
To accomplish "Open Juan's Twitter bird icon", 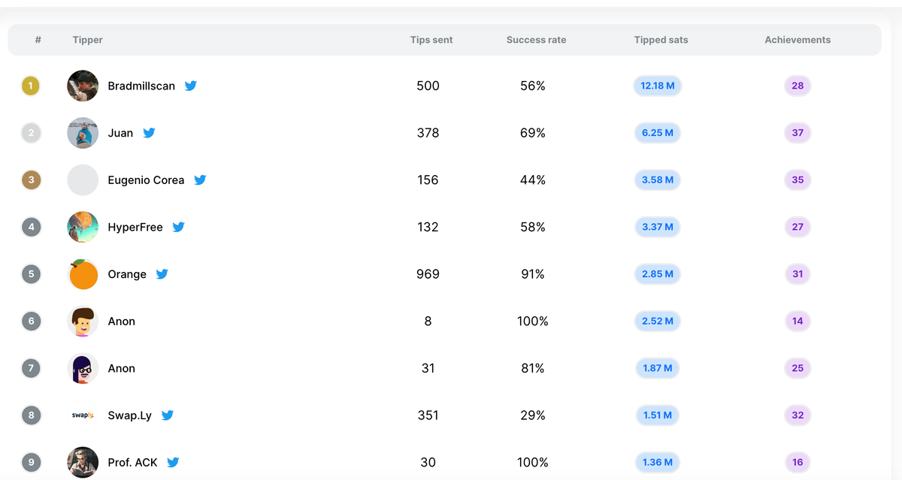I will click(149, 133).
